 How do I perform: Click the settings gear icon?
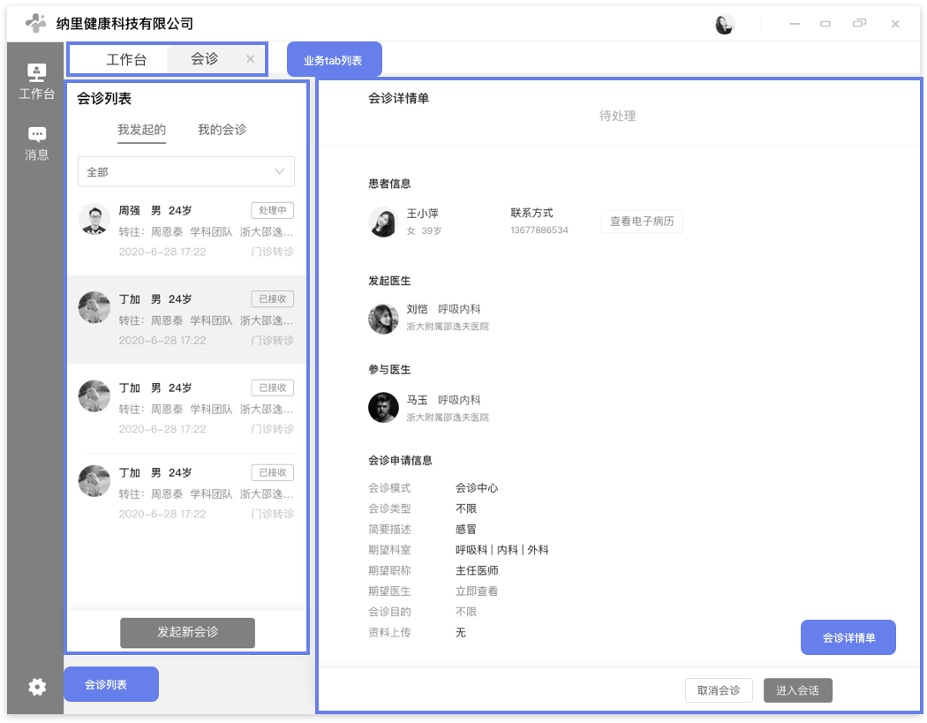coord(36,687)
